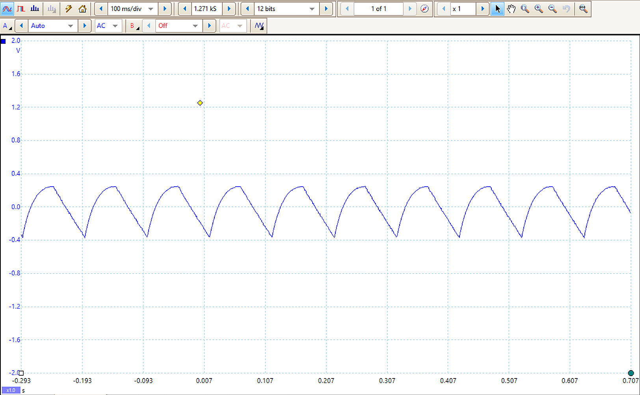640x395 pixels.
Task: Open Channel A options button
Action: 7,26
